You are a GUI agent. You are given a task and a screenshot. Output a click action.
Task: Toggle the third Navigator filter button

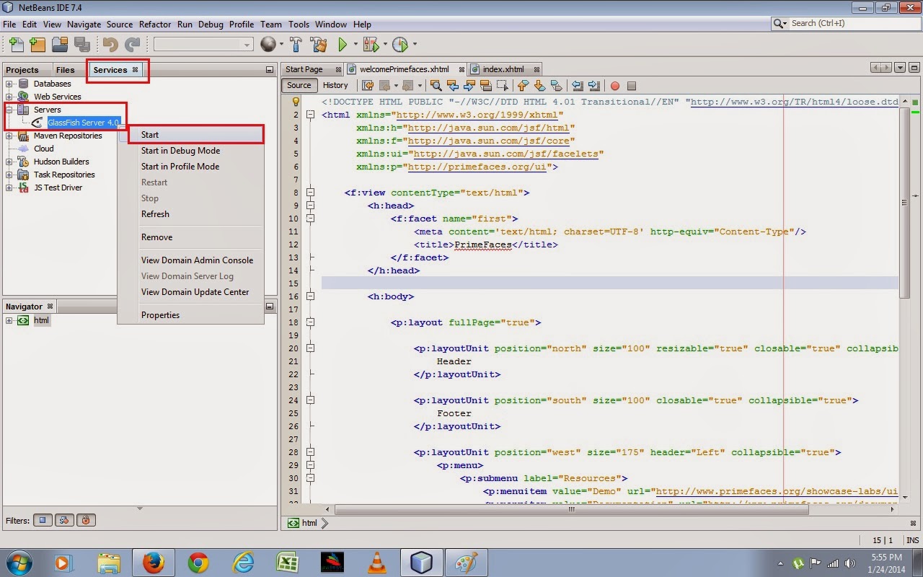point(86,520)
